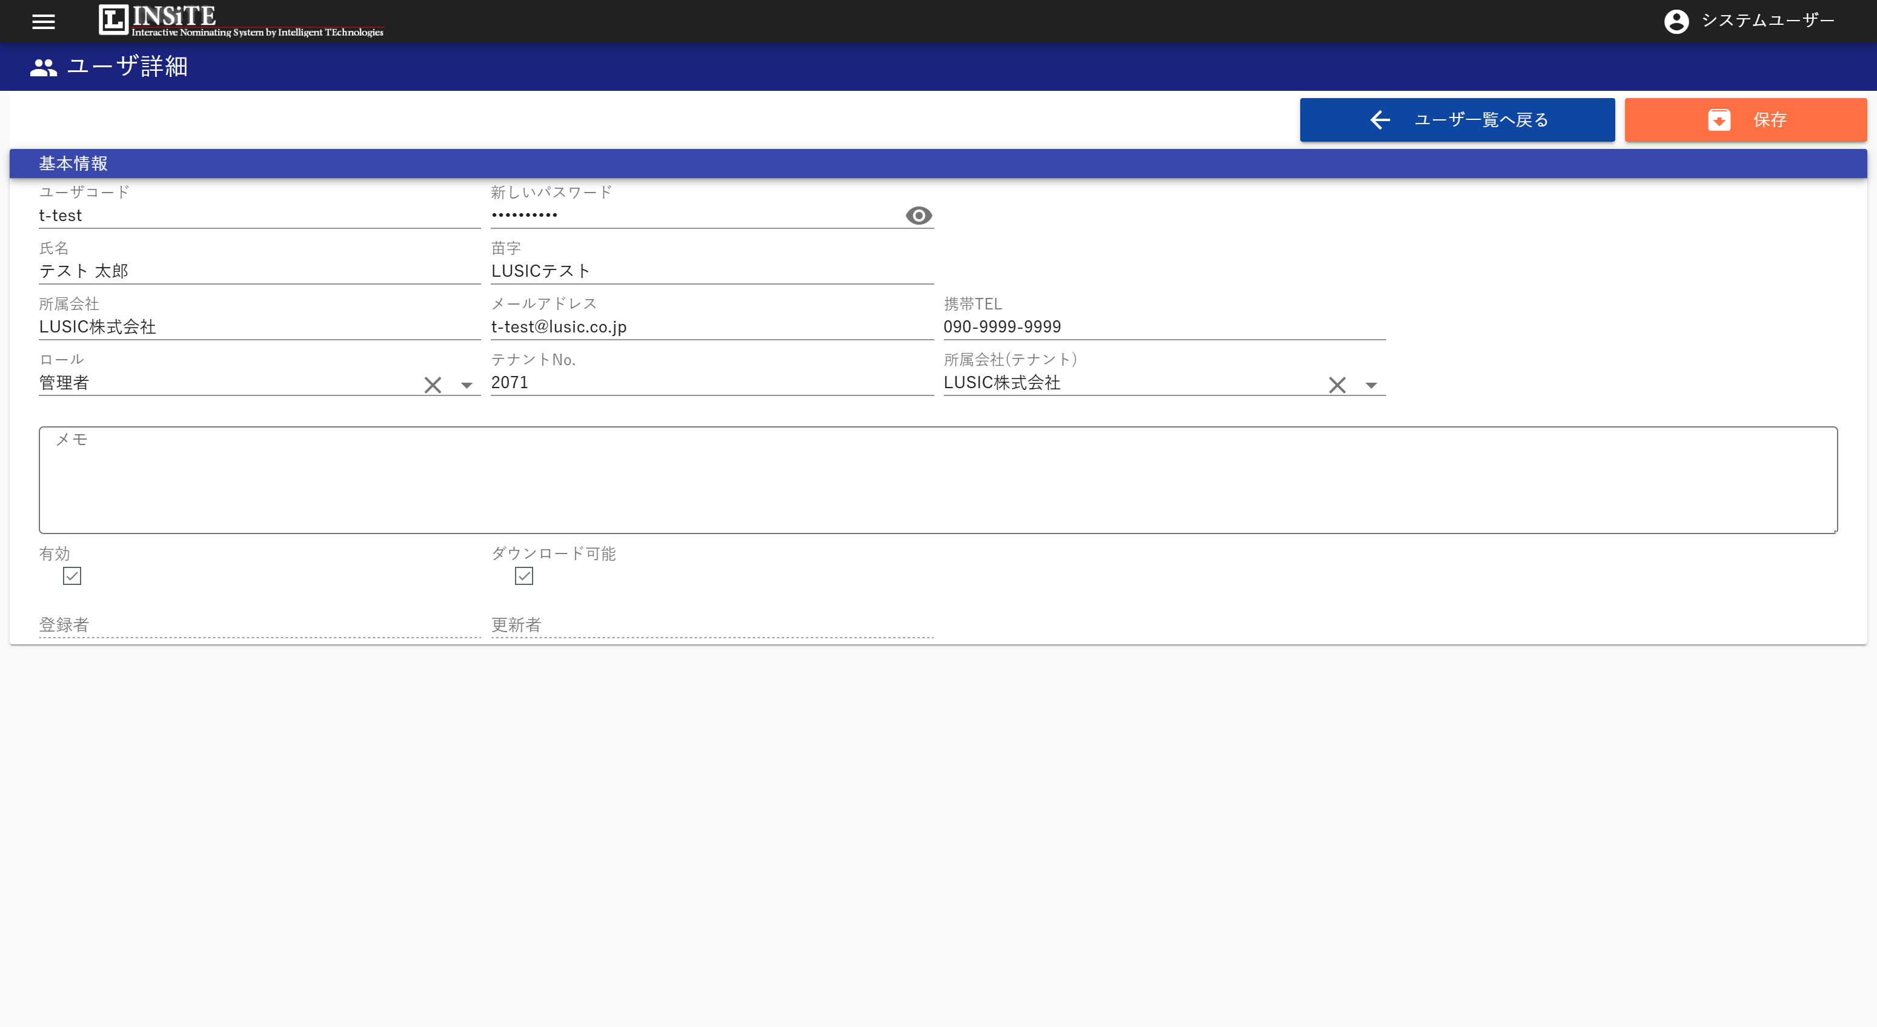Open the 管理者 role selector
Screen dimensions: 1877x1027
[219, 382]
